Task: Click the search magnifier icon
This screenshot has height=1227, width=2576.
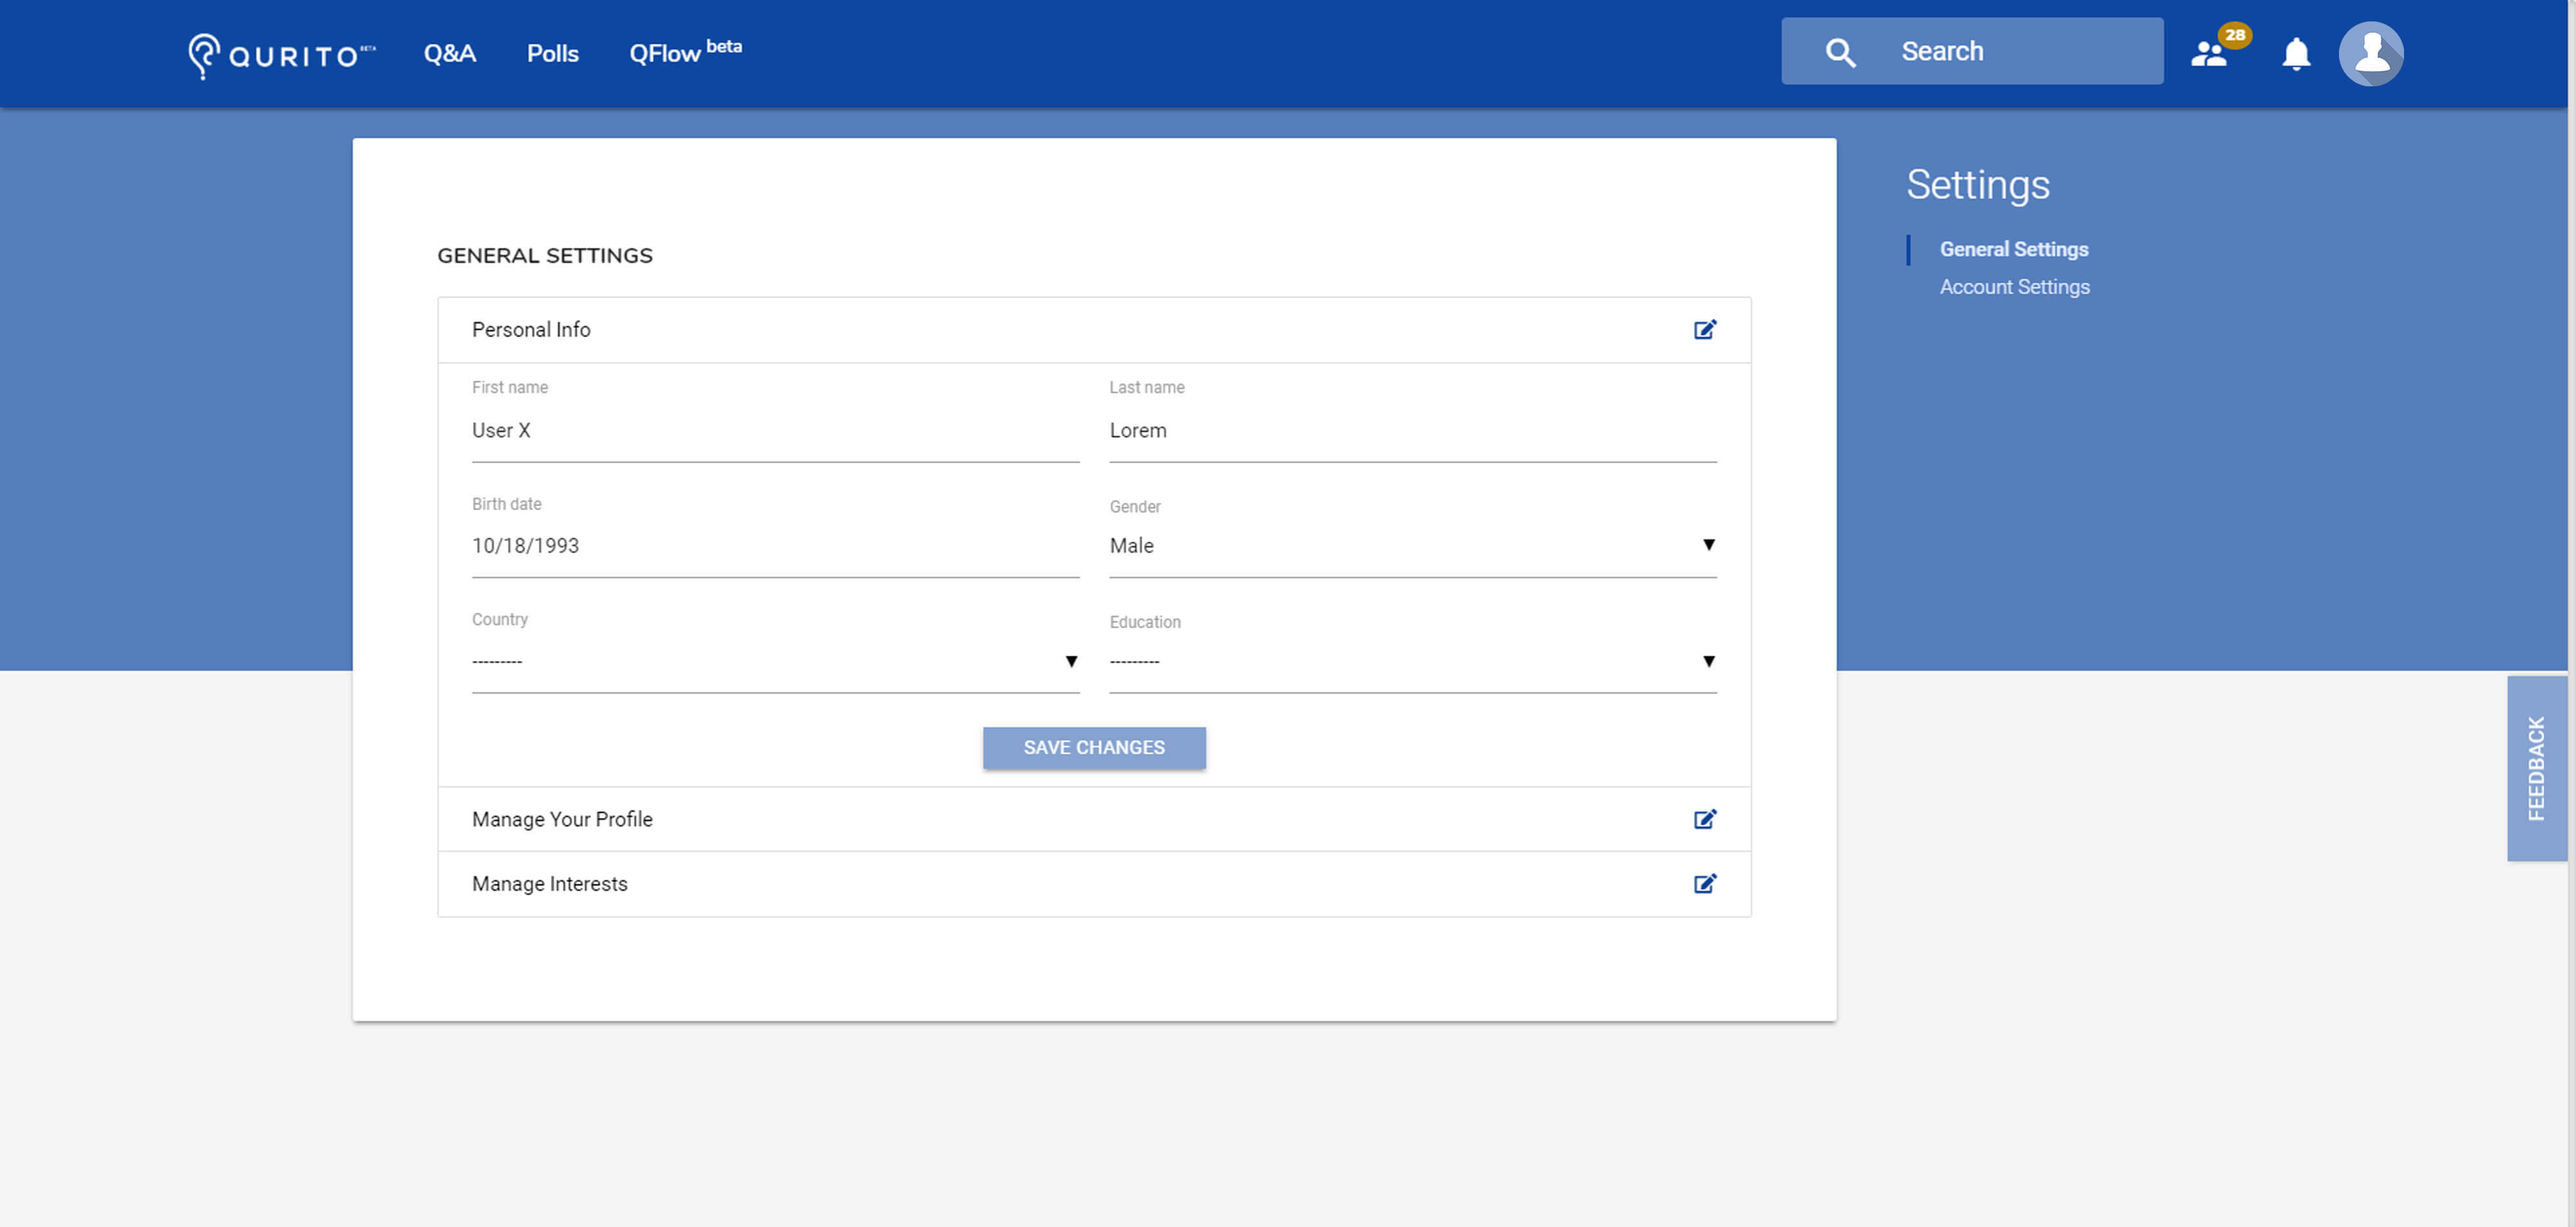Action: coord(1840,52)
